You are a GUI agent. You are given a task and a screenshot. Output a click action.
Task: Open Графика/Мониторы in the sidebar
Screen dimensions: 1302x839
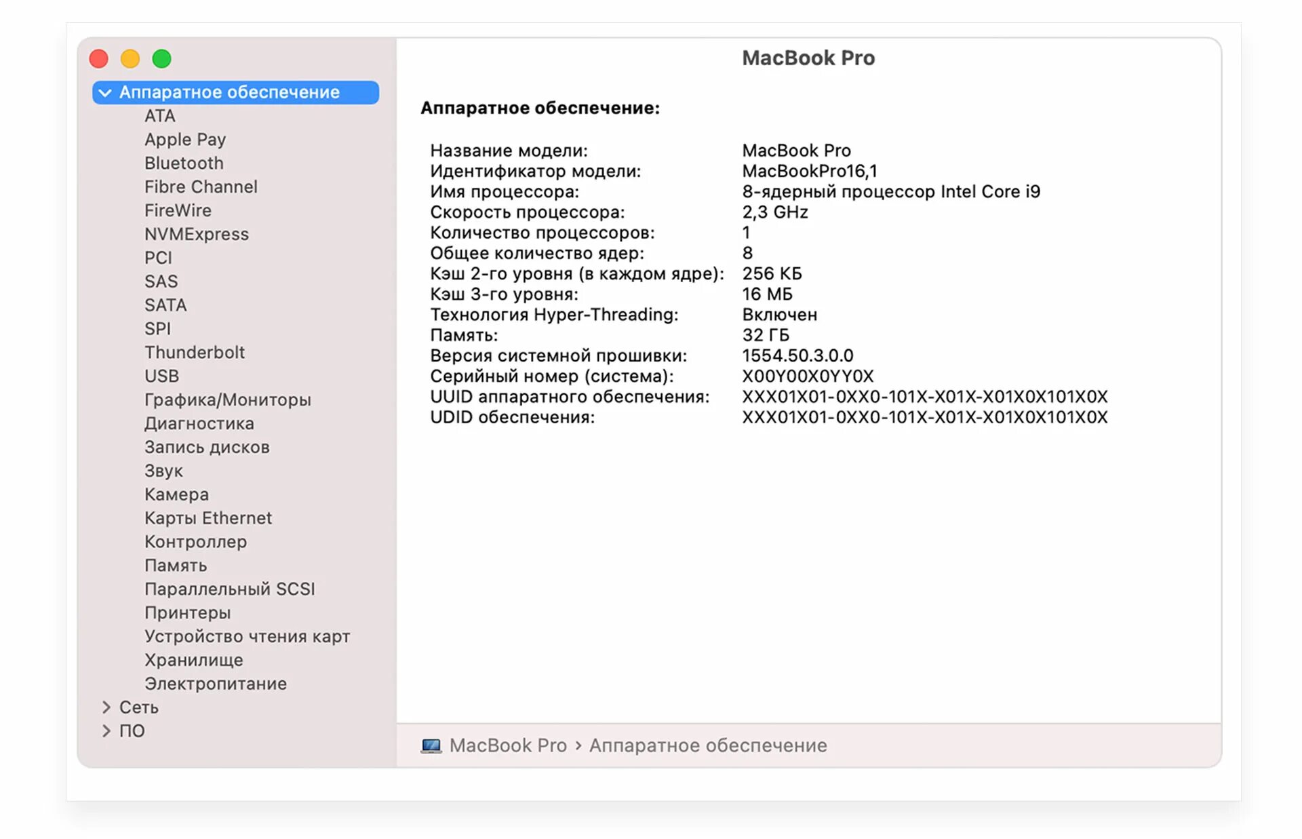[227, 400]
